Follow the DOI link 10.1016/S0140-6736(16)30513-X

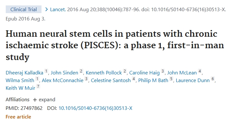(x=95, y=108)
